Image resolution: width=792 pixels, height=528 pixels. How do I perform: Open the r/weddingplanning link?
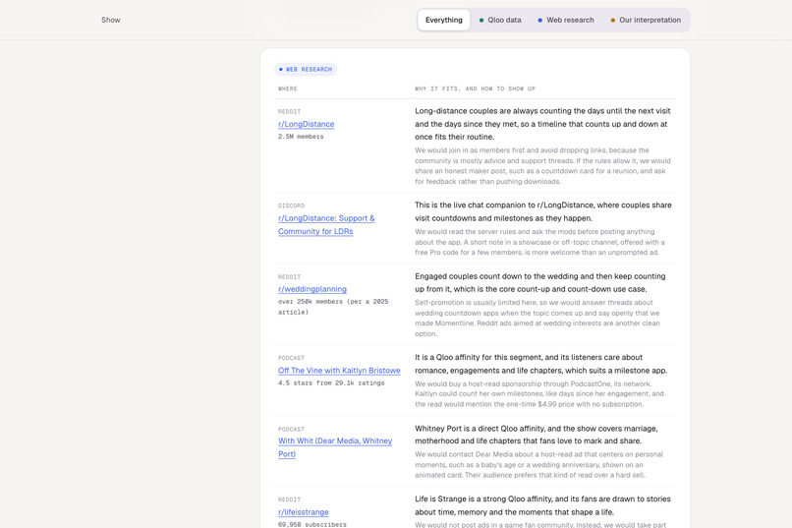pyautogui.click(x=312, y=289)
